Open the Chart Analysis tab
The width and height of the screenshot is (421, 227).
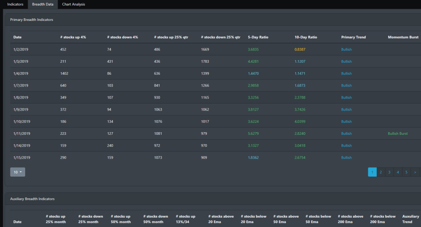[73, 4]
